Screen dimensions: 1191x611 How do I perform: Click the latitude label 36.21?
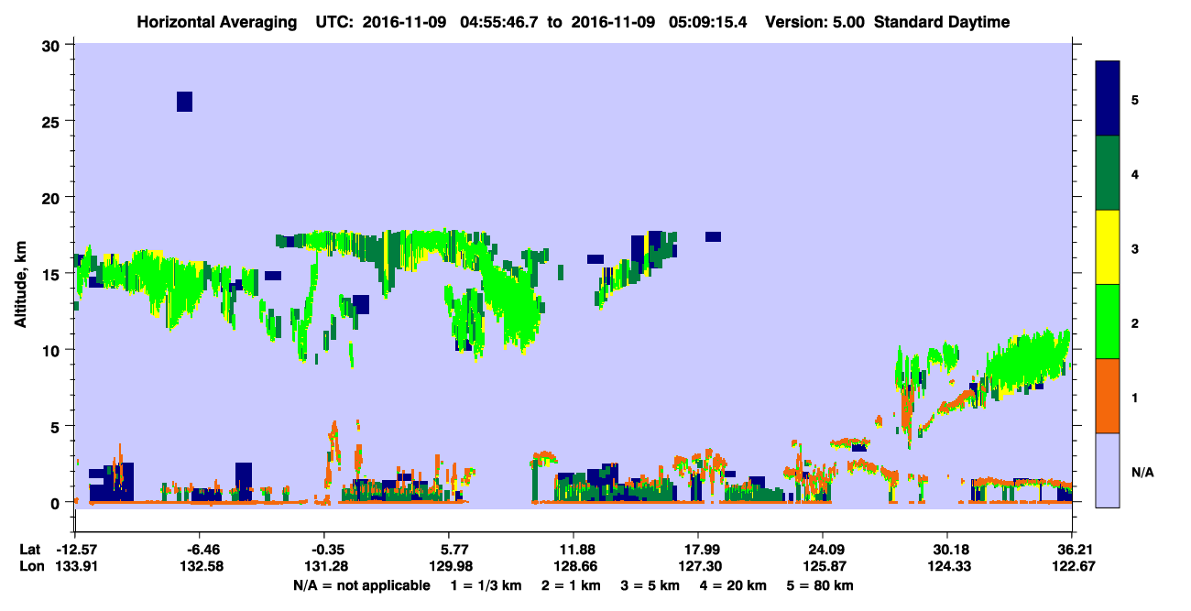[1072, 550]
